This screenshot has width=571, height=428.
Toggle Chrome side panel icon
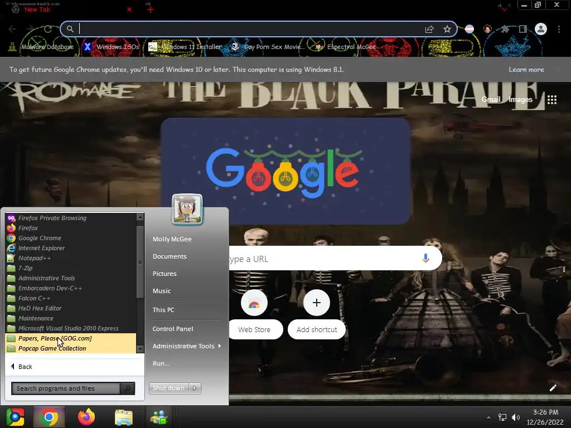[x=523, y=29]
